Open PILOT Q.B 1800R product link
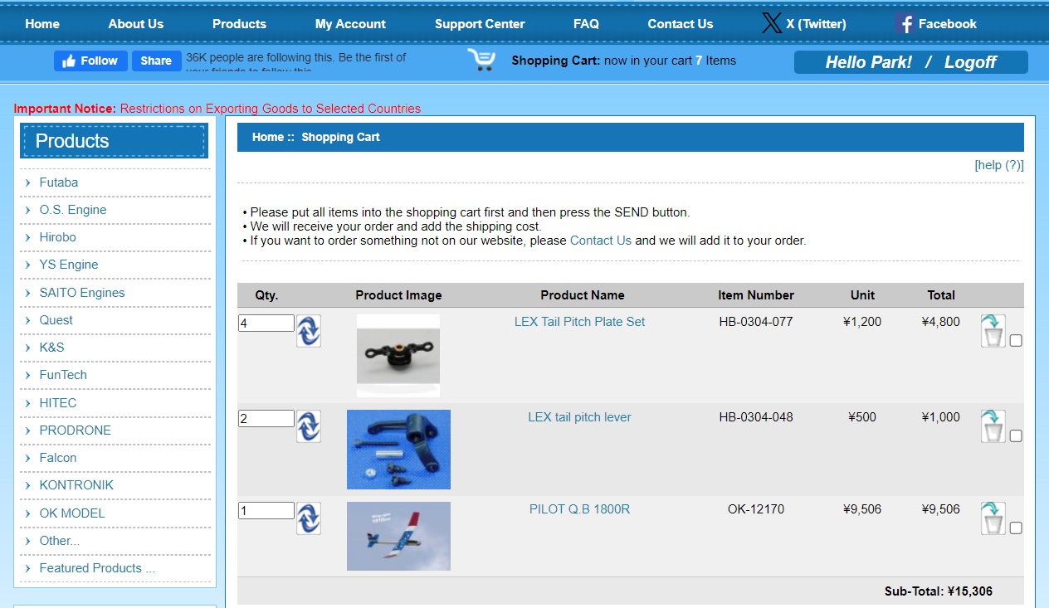The height and width of the screenshot is (608, 1049). click(579, 509)
